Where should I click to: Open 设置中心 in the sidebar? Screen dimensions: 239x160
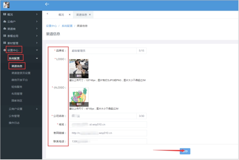[x=13, y=50]
